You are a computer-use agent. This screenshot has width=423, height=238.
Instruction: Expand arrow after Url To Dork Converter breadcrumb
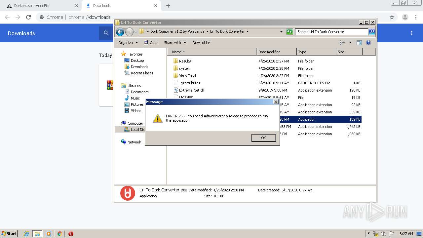pos(248,32)
